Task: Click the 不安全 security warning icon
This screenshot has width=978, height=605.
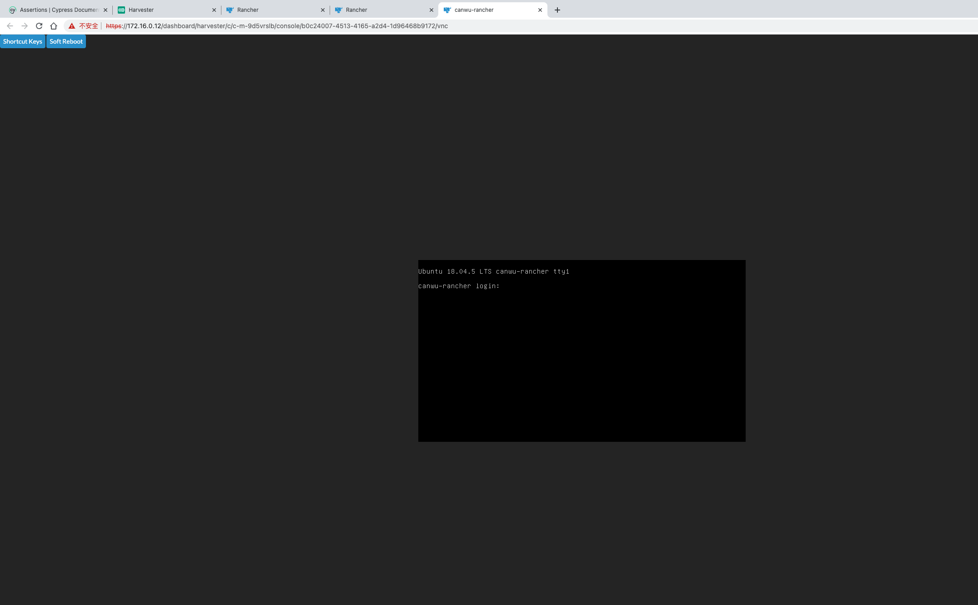Action: coord(71,26)
